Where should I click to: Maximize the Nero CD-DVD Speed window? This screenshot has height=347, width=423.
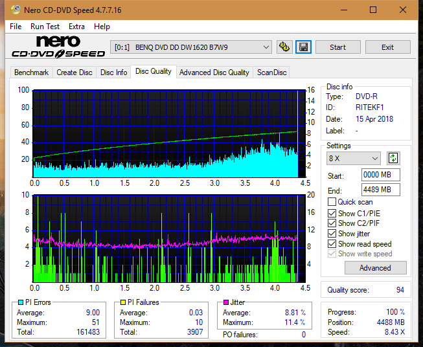tap(373, 10)
